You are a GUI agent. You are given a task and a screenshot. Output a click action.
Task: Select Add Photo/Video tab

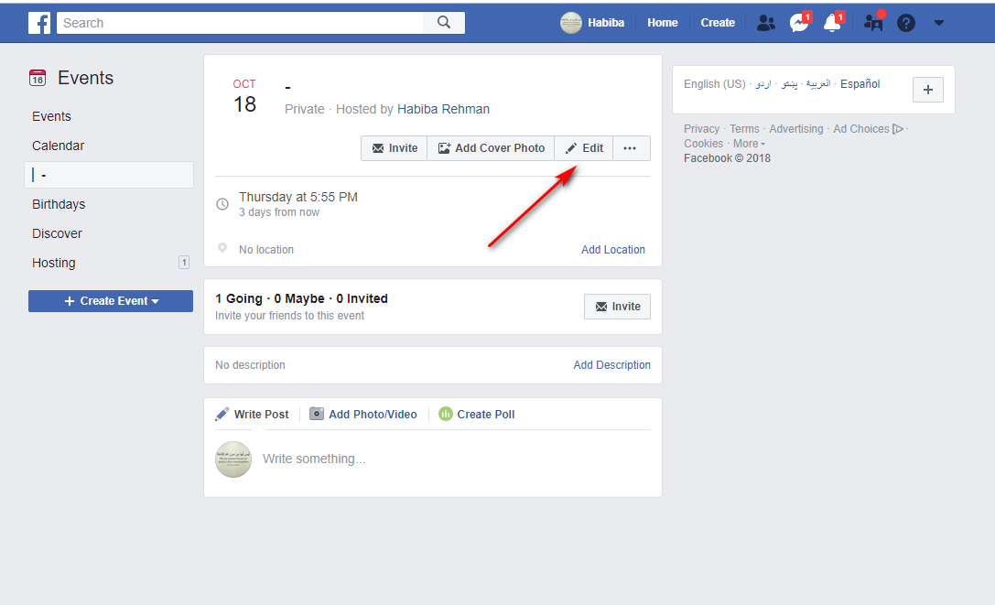coord(363,414)
